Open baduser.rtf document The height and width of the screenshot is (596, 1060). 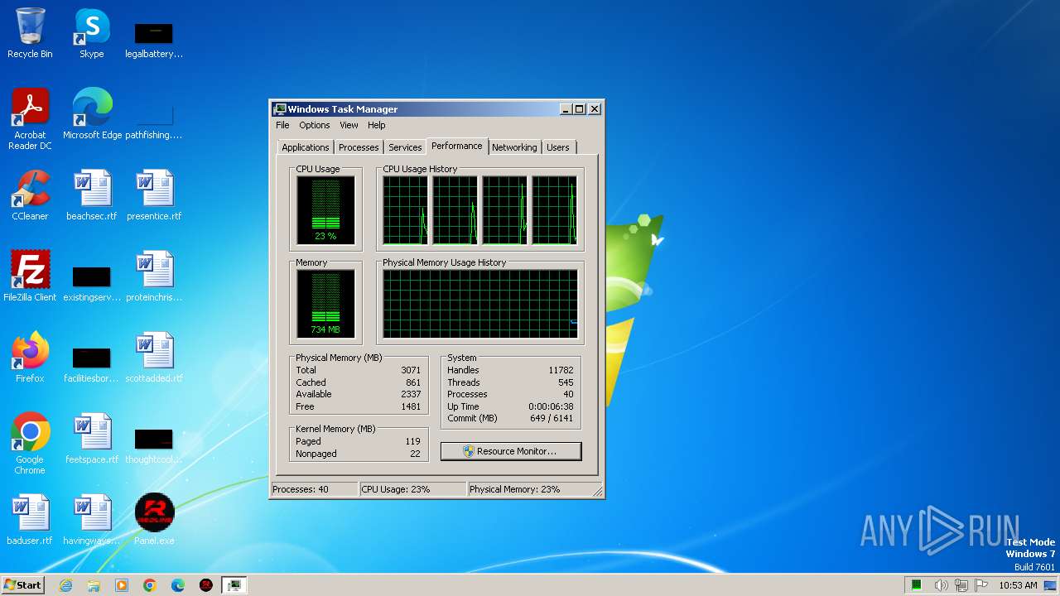pos(30,519)
